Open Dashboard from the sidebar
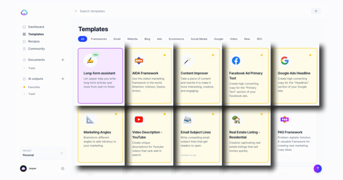Image resolution: width=343 pixels, height=180 pixels. pyautogui.click(x=33, y=27)
